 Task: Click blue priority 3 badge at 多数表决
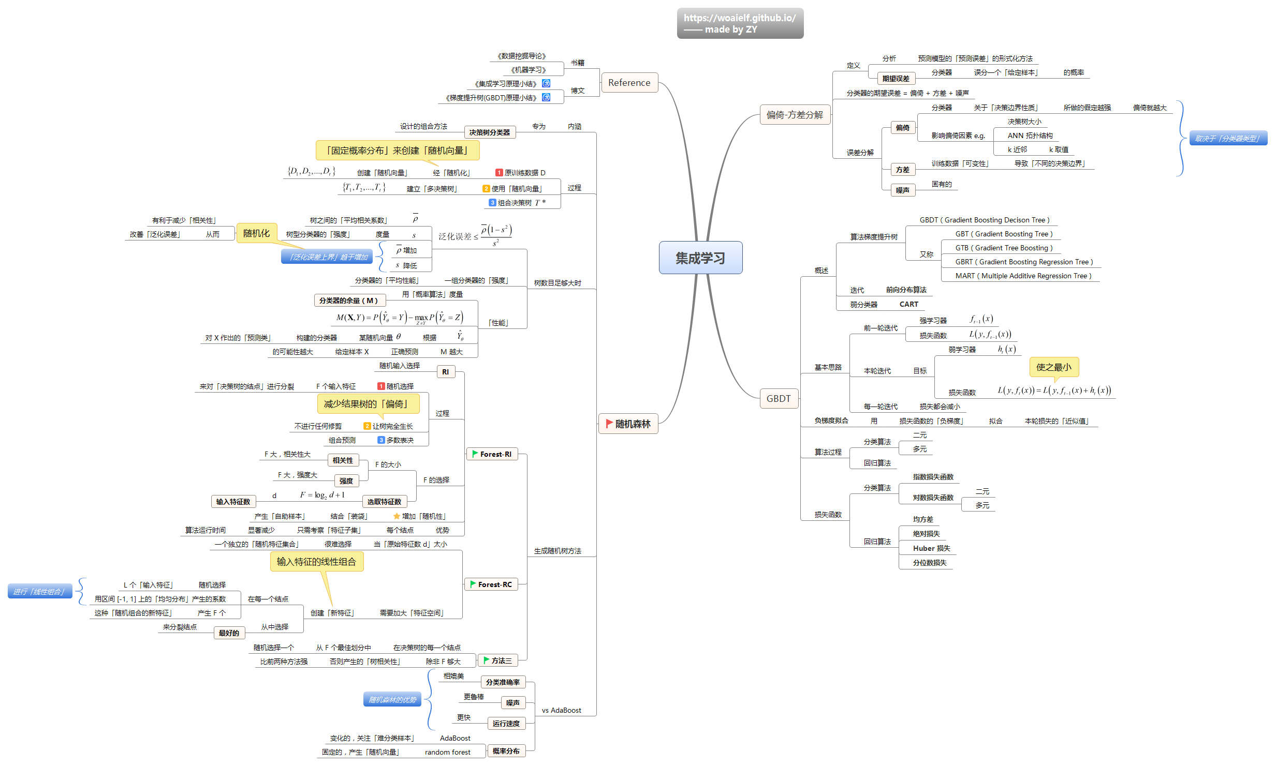(x=381, y=440)
